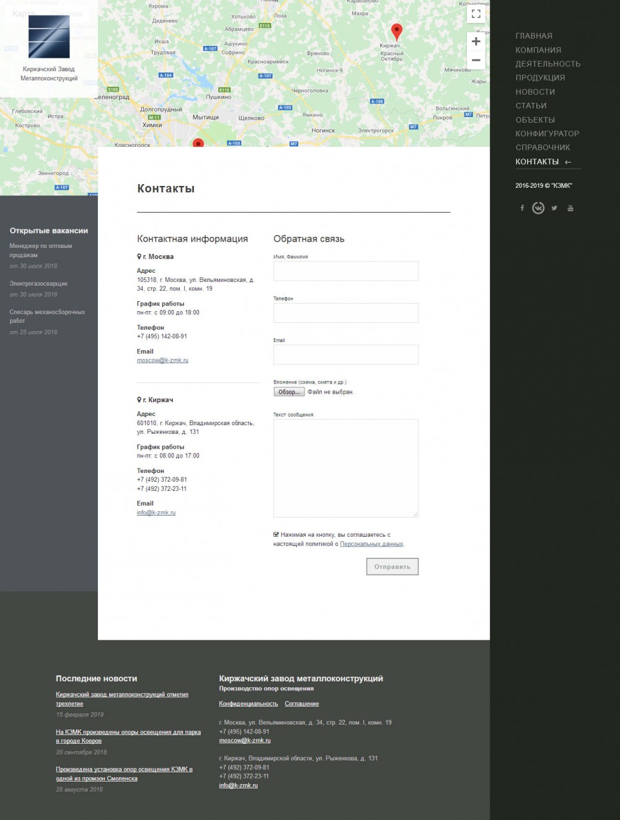
Task: Click the Файл не выбран label
Action: point(330,392)
